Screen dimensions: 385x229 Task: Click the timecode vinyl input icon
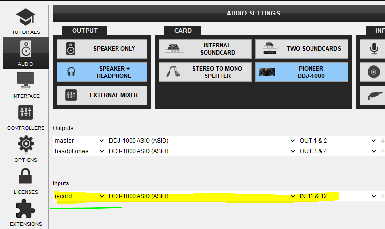click(x=374, y=72)
